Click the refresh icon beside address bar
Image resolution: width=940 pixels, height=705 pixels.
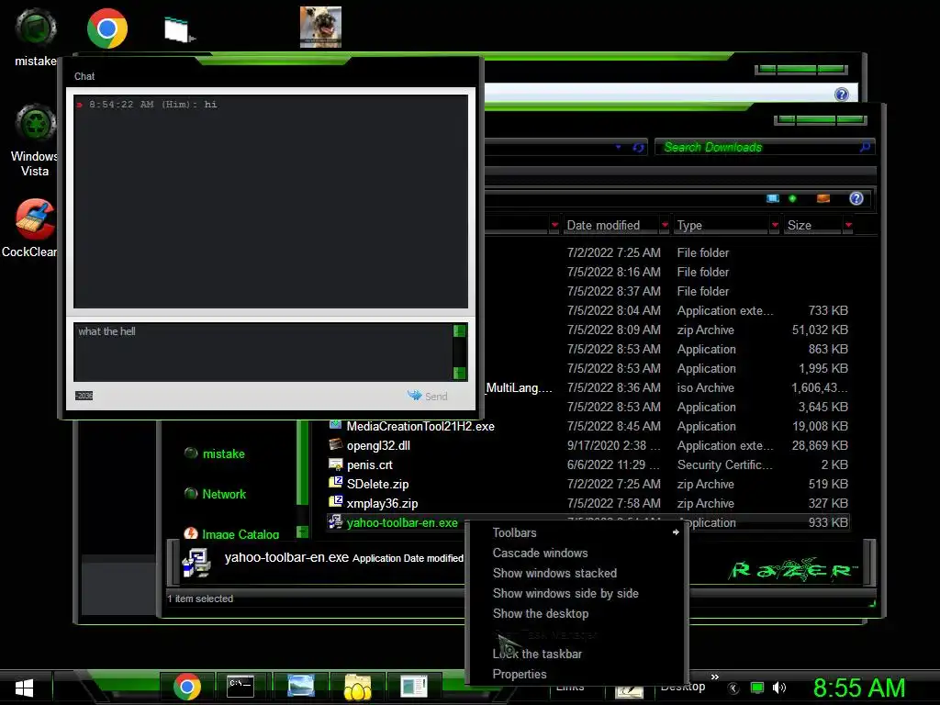(x=639, y=147)
